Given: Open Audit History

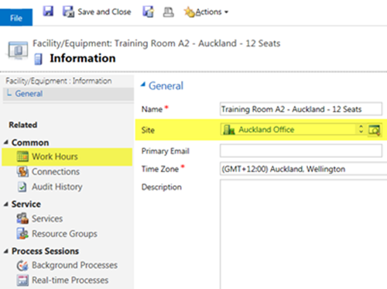Looking at the screenshot, I should pyautogui.click(x=57, y=187).
